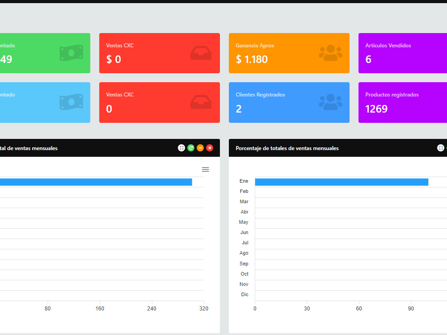Open the Ventas CXC card showing $ 0
The width and height of the screenshot is (447, 335).
click(x=160, y=53)
